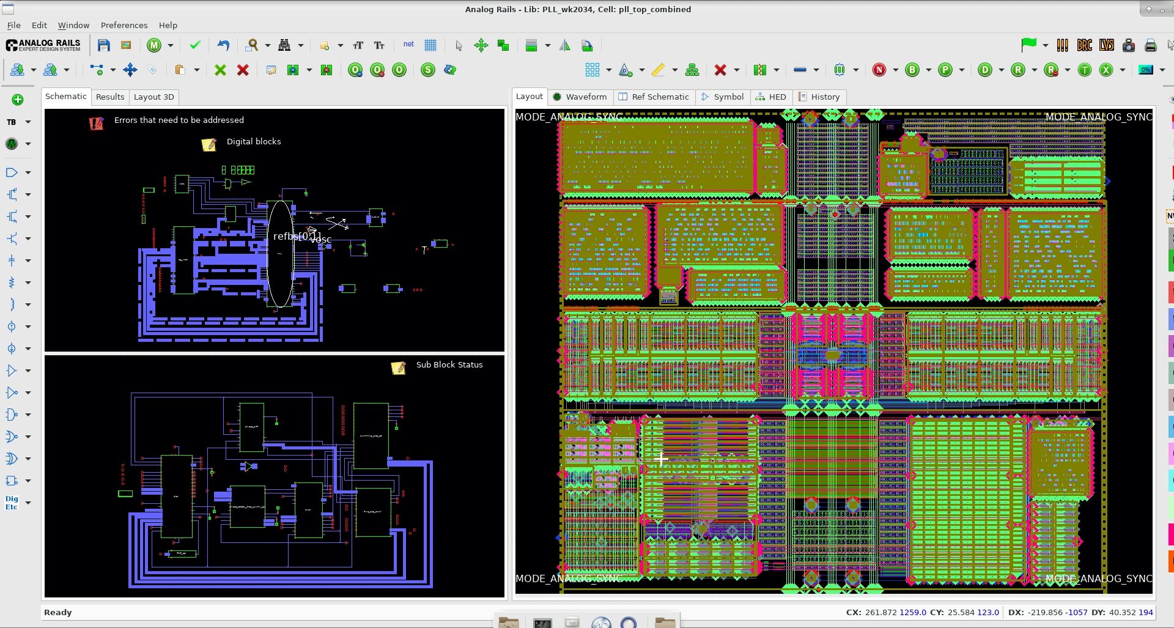The width and height of the screenshot is (1174, 628).
Task: Toggle the 'net' label display button
Action: [408, 44]
